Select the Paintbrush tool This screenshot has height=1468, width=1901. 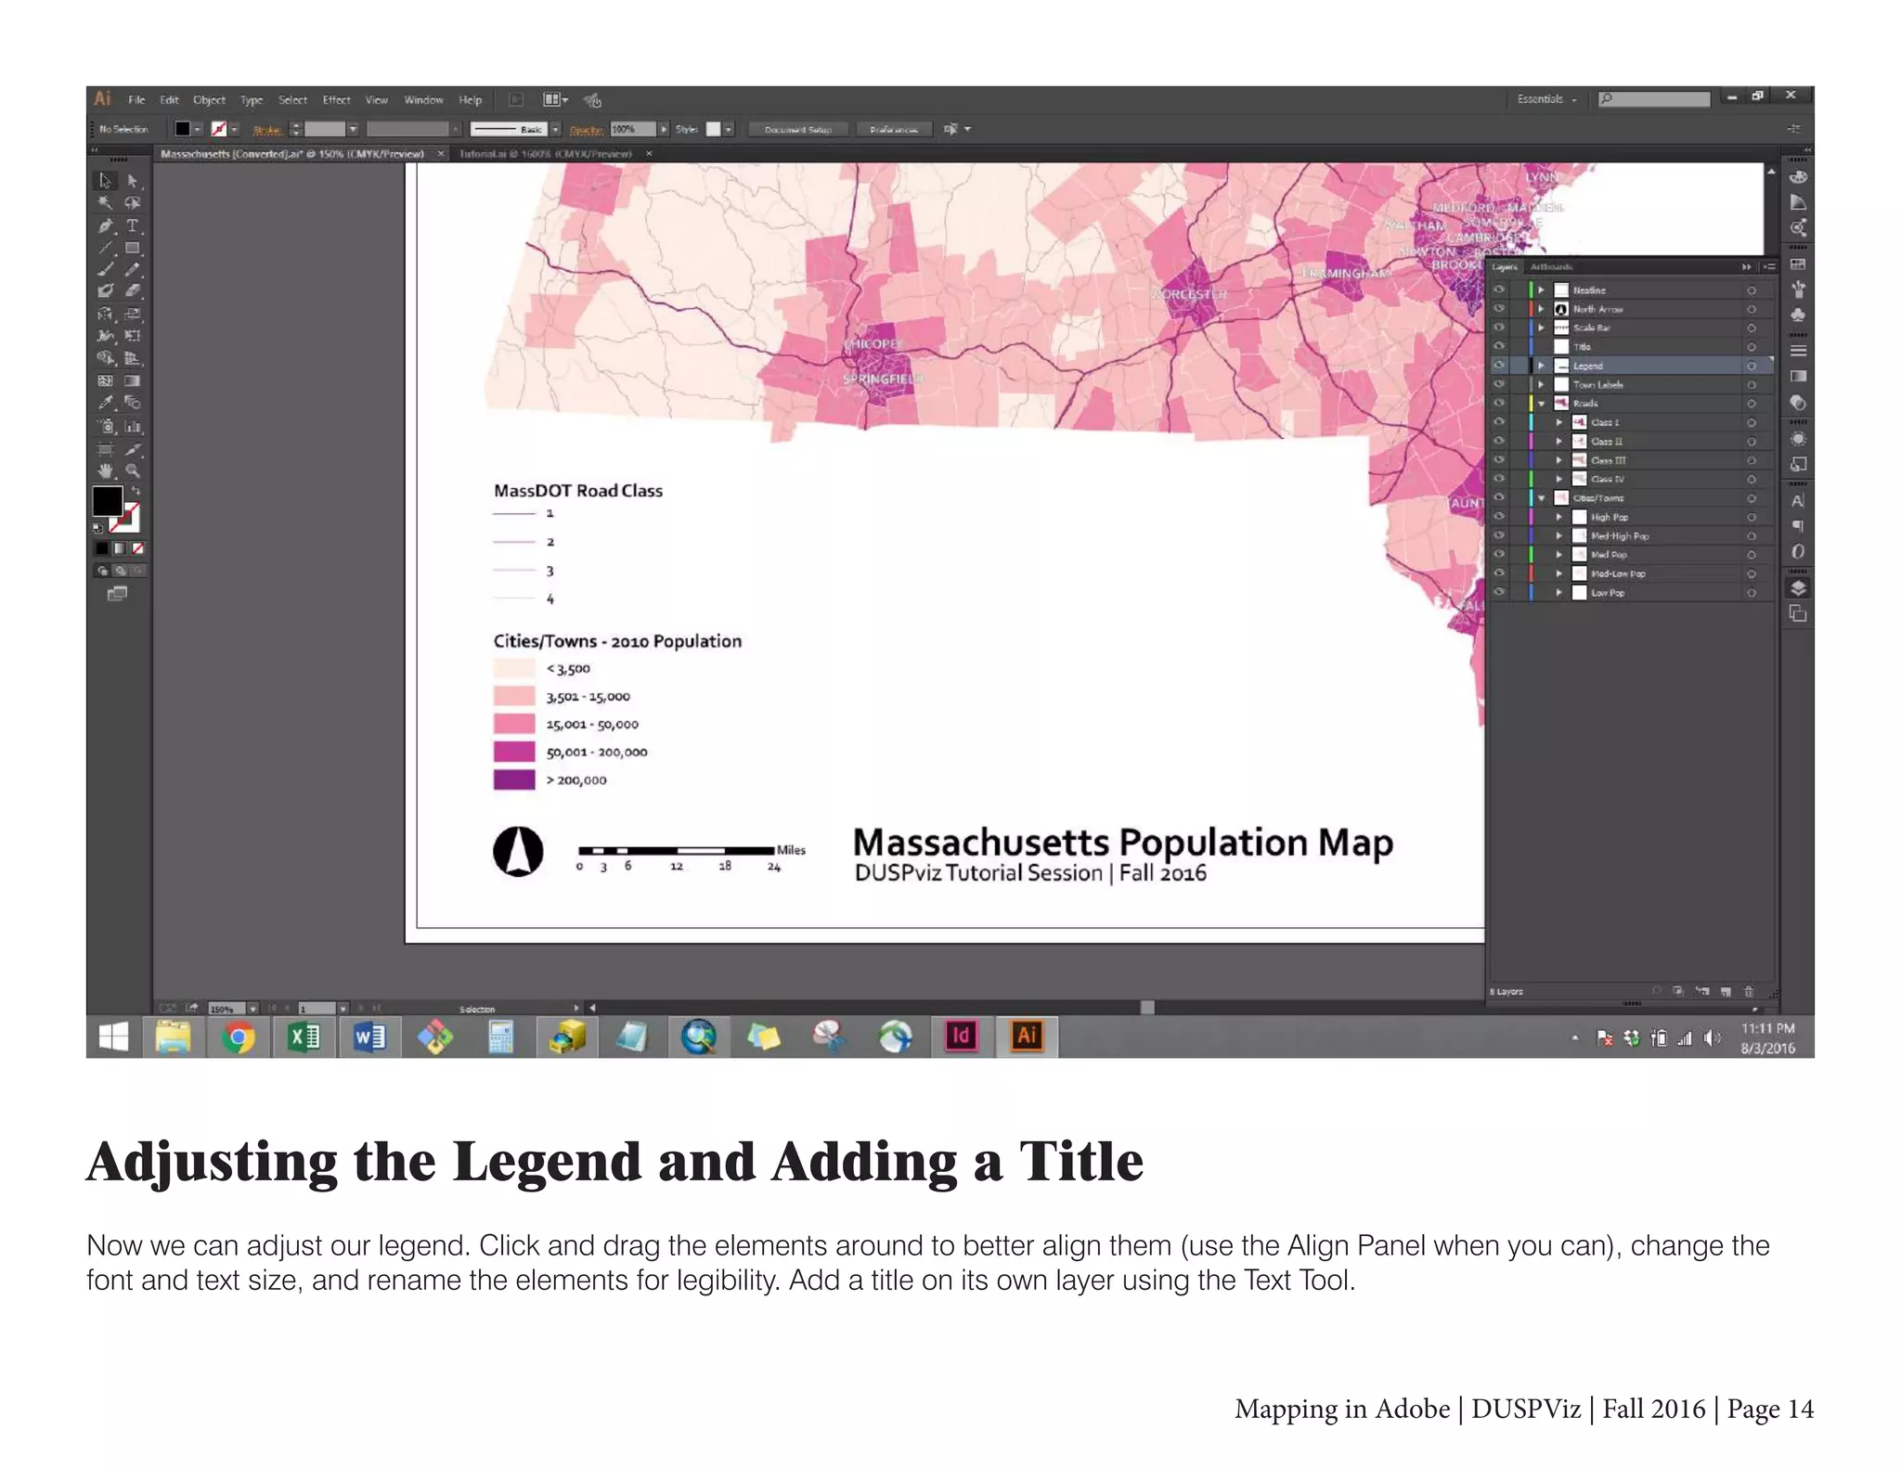pos(106,269)
